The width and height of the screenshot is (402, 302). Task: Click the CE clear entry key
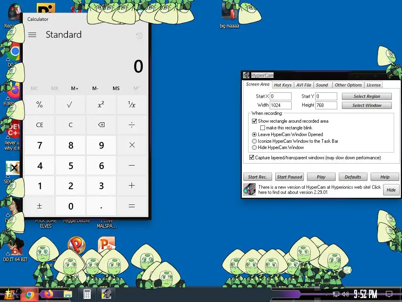click(40, 125)
